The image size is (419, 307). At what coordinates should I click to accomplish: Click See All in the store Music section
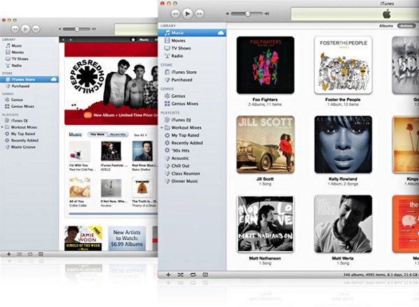pyautogui.click(x=139, y=135)
